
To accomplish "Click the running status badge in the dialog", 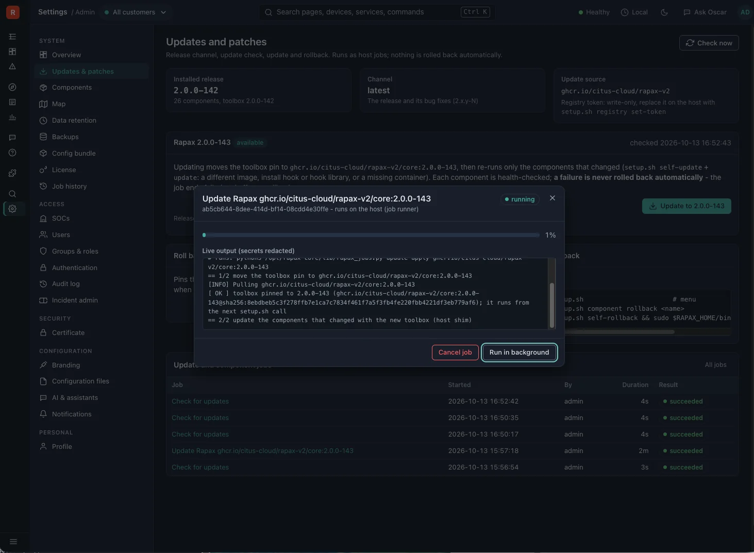I will pyautogui.click(x=520, y=199).
